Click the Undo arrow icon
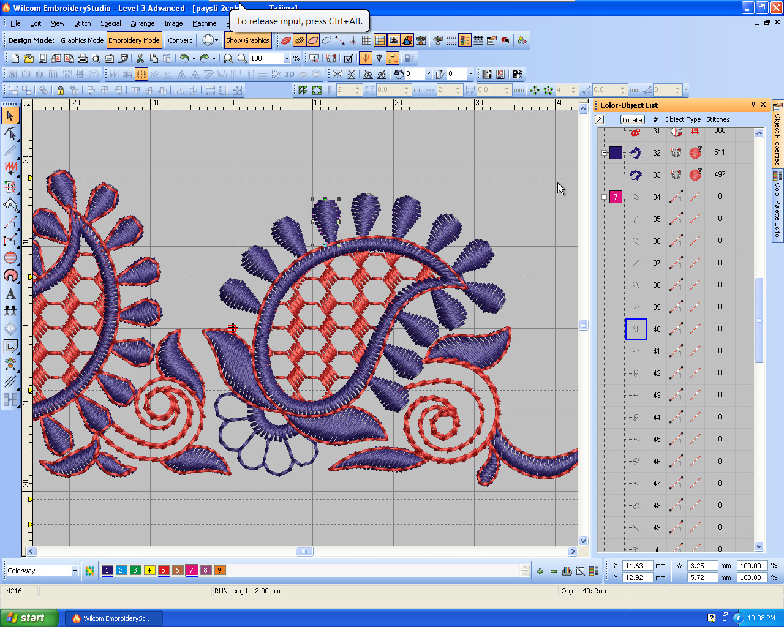784x627 pixels. click(184, 58)
